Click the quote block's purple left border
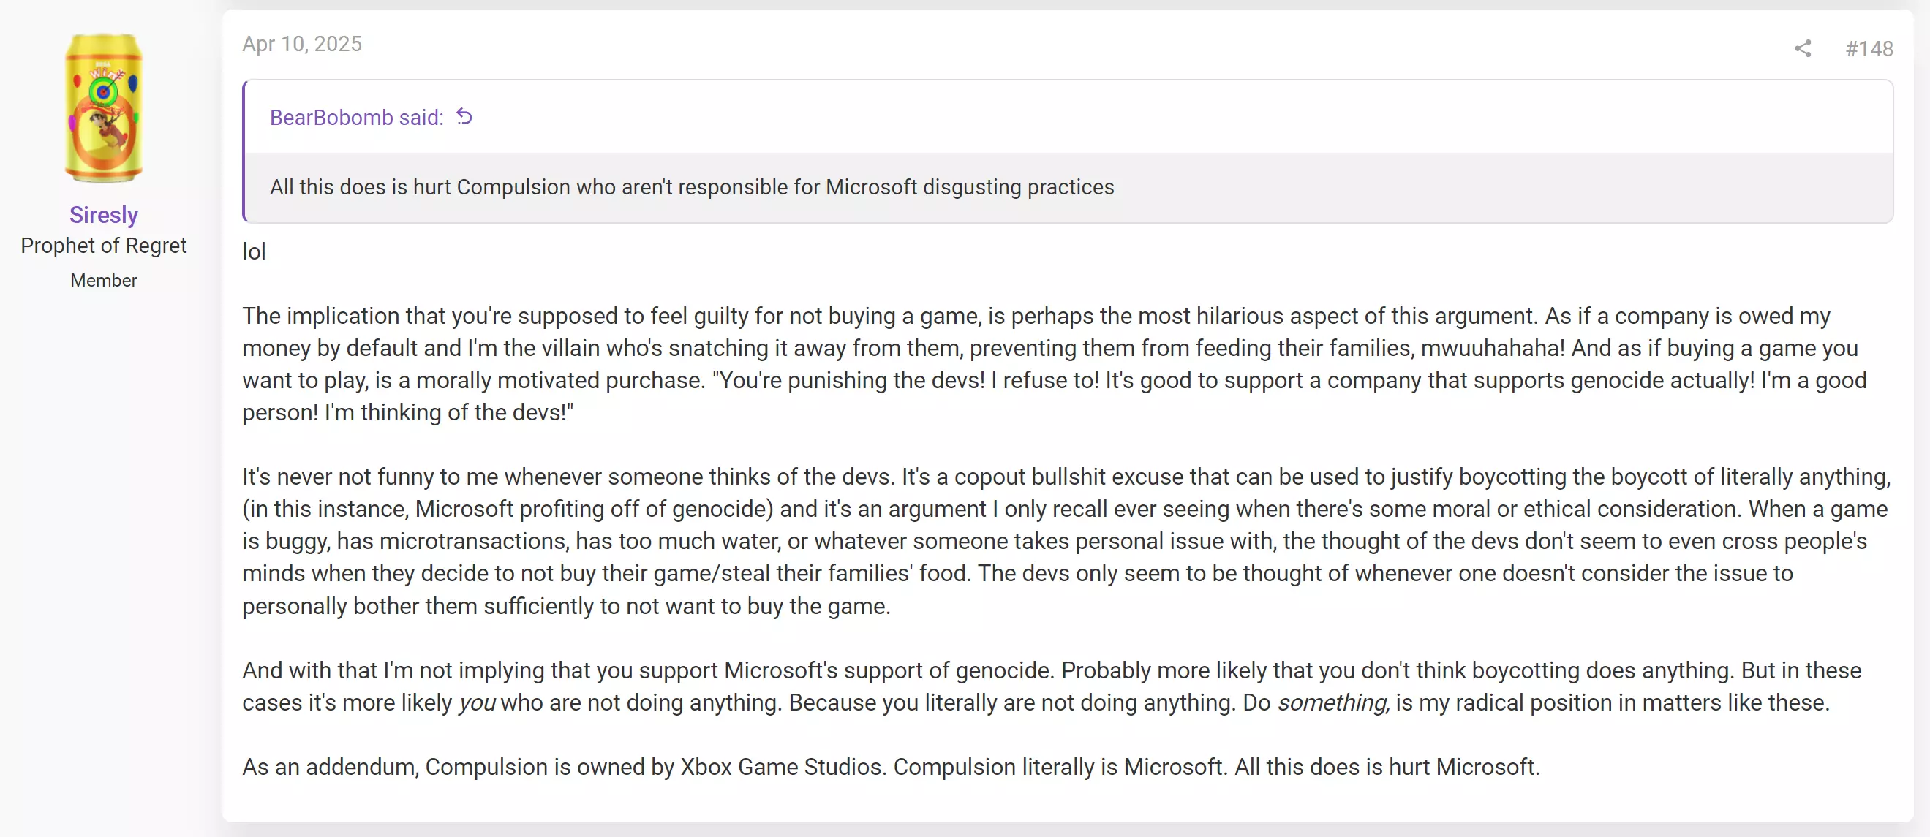 244,151
